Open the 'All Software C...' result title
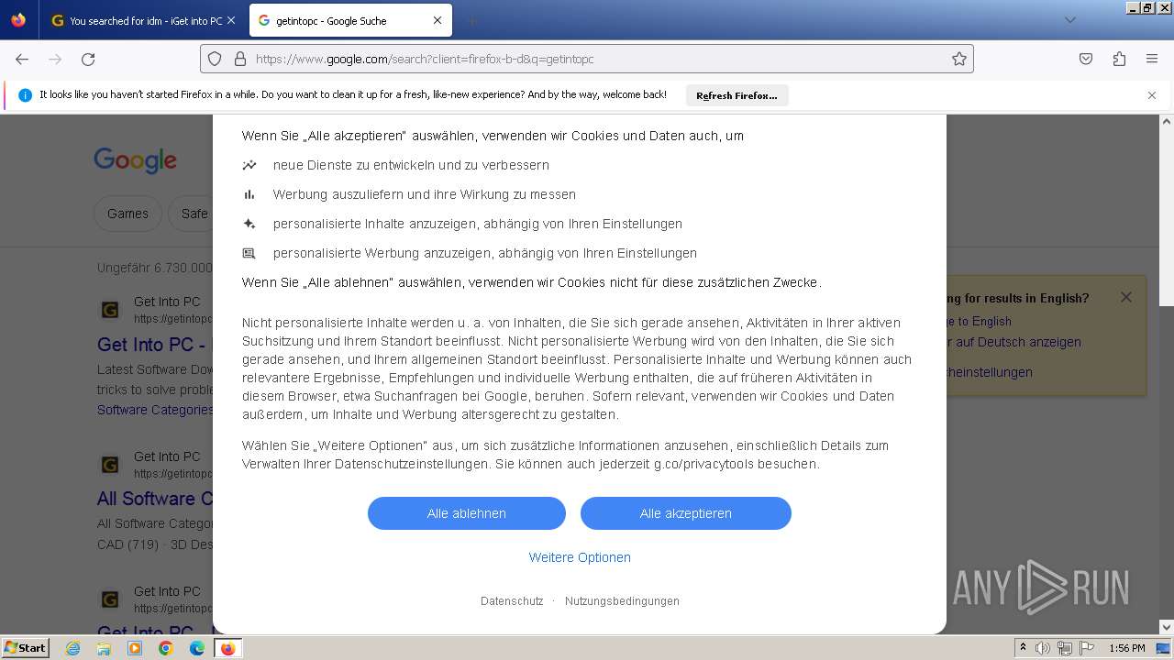 point(155,499)
